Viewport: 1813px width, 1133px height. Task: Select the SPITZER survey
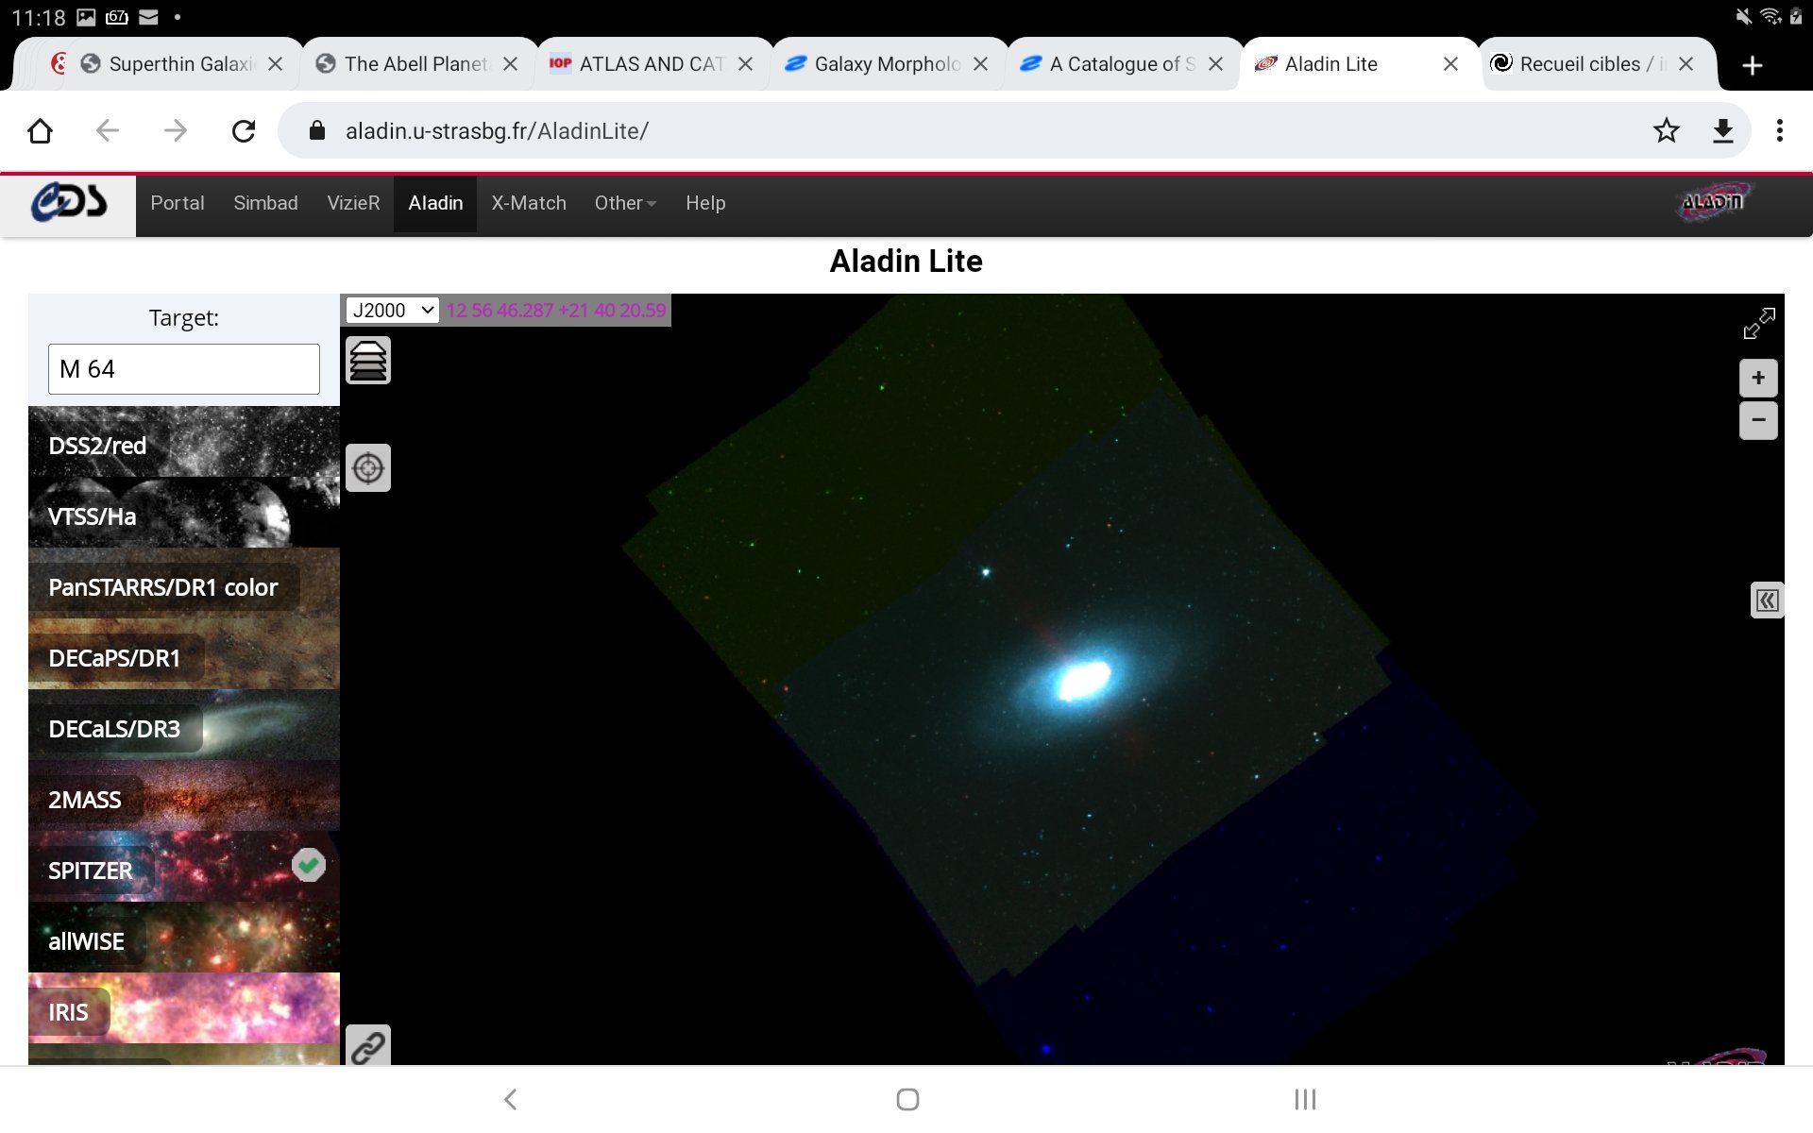(184, 867)
